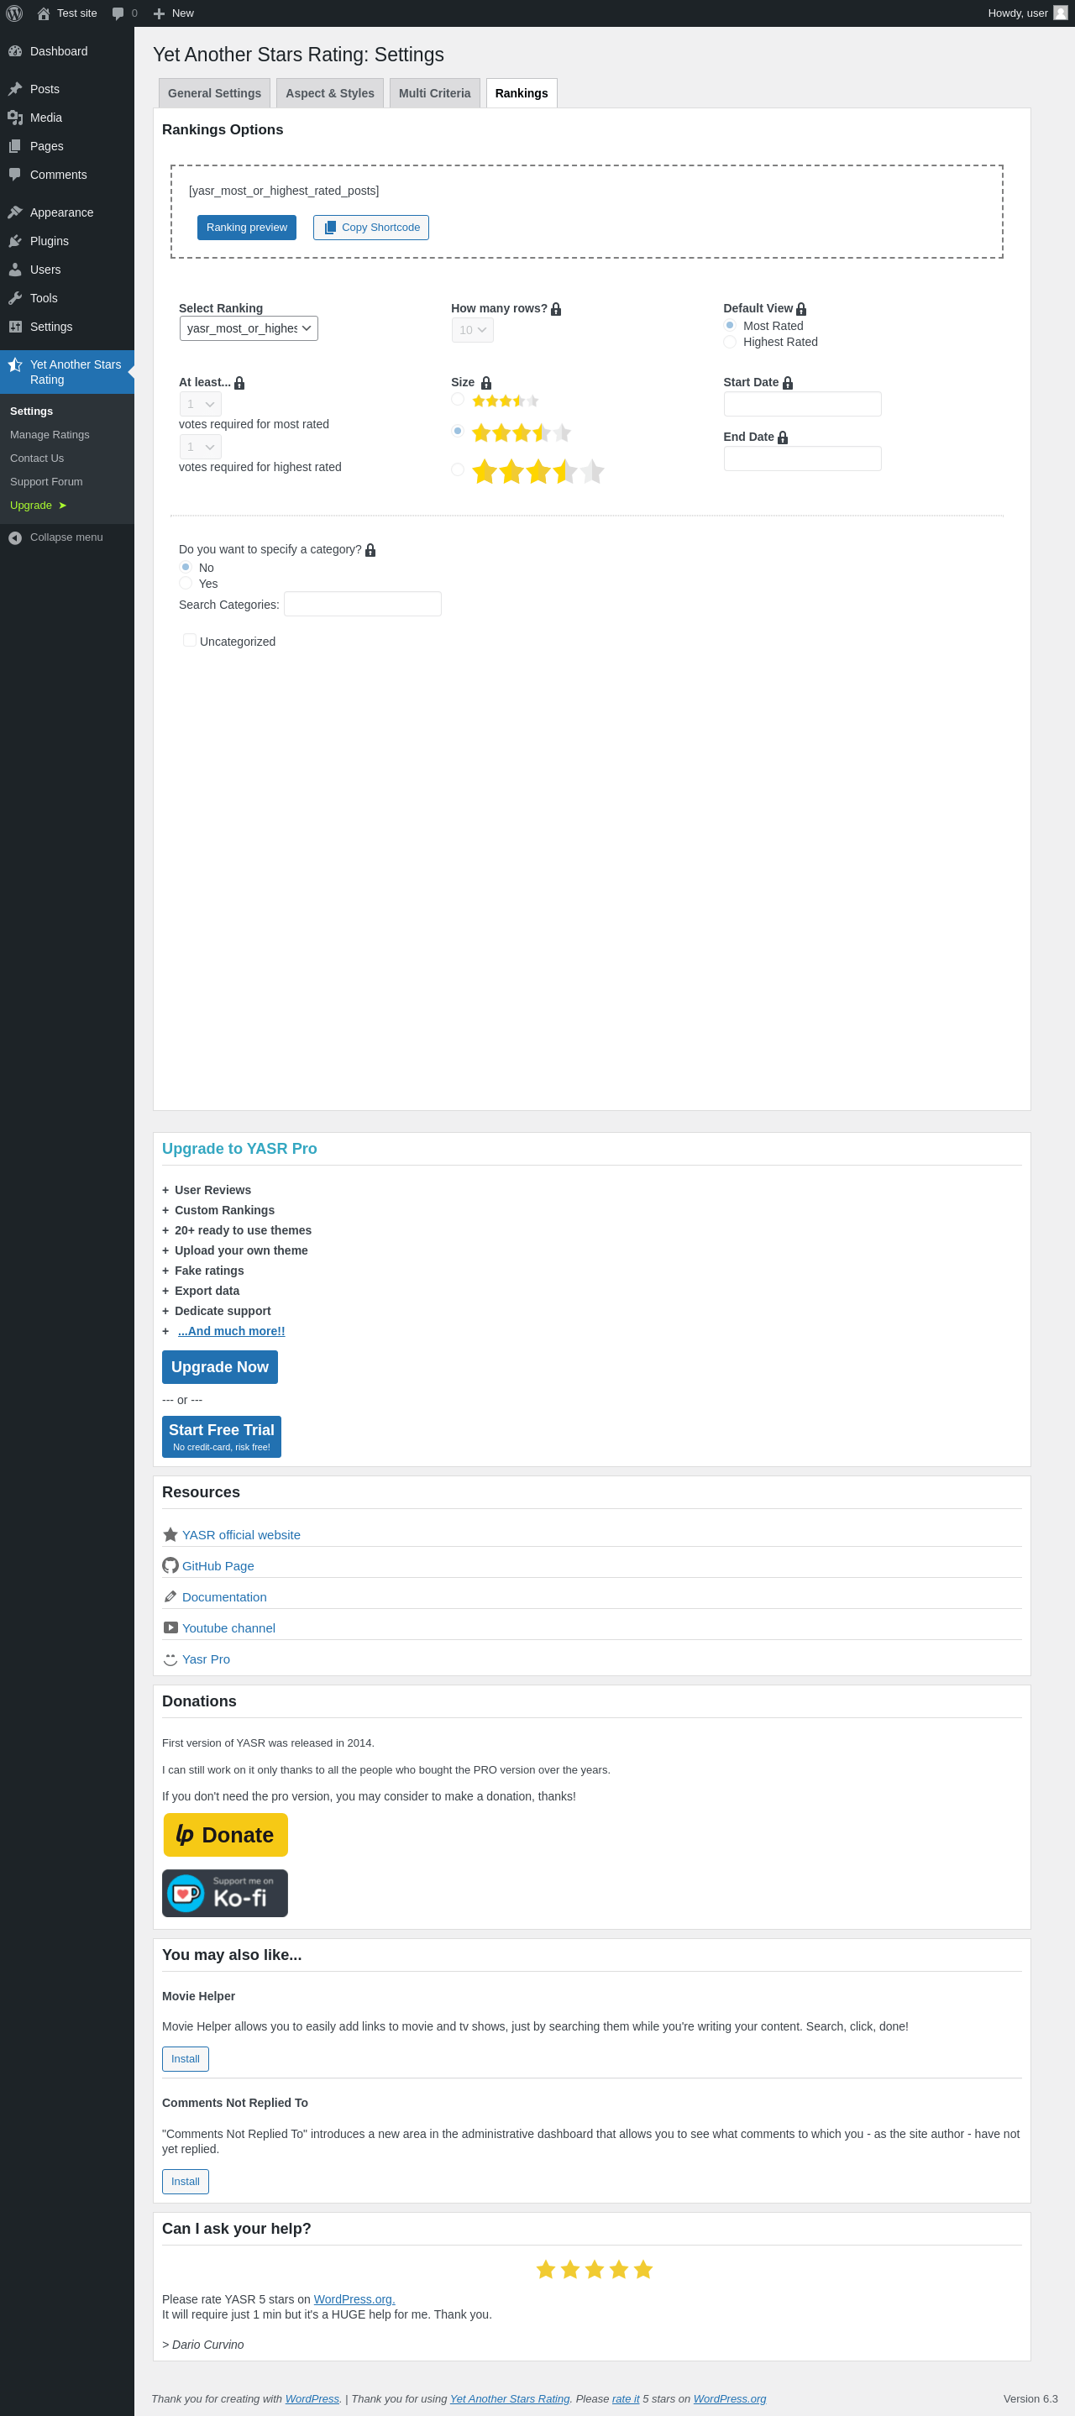Click the Pages icon in sidebar
Image resolution: width=1075 pixels, height=2416 pixels.
click(x=15, y=146)
